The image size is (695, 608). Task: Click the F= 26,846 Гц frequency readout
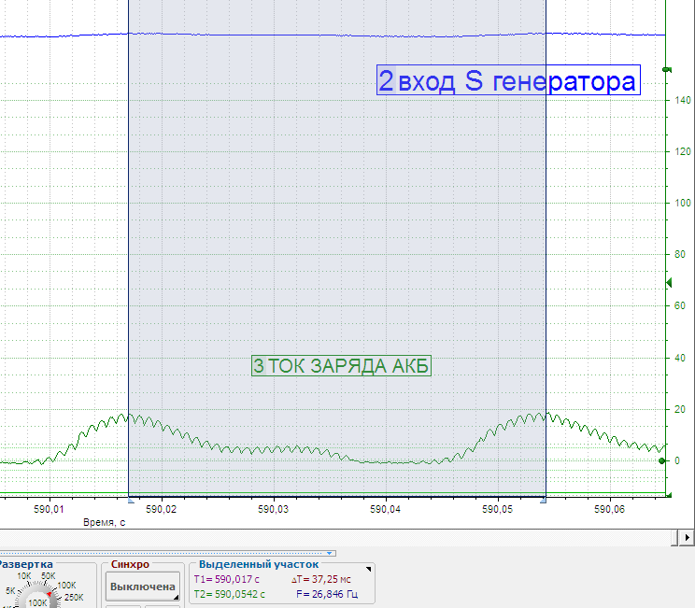pyautogui.click(x=327, y=594)
